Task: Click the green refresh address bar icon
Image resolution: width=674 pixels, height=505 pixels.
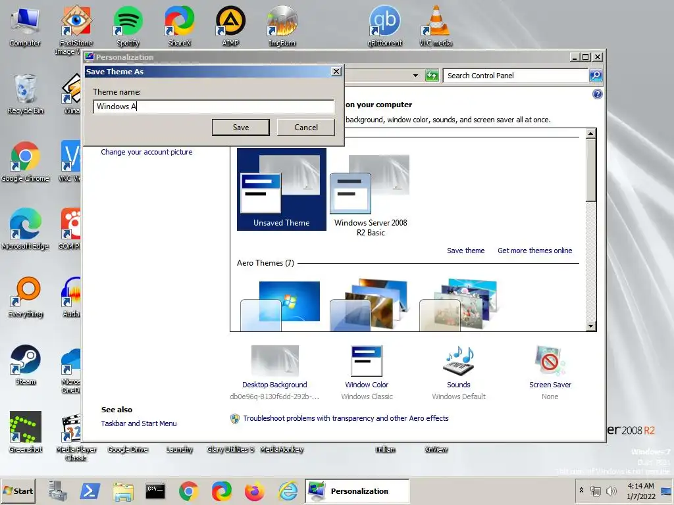Action: (x=432, y=76)
